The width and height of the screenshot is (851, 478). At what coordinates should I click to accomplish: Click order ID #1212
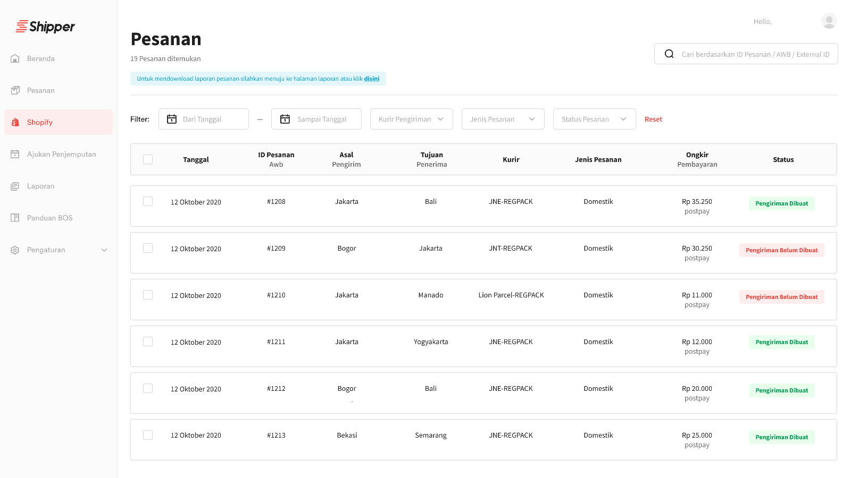point(276,389)
